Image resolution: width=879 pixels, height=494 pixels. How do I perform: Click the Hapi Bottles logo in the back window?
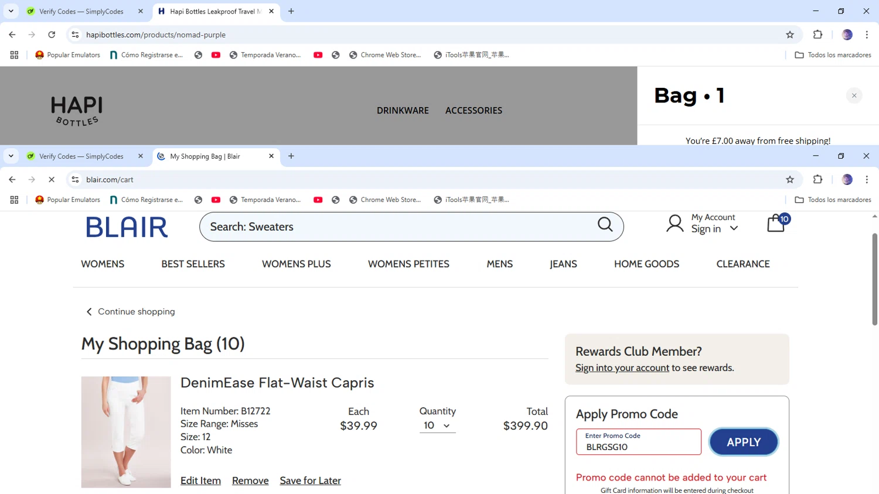(x=77, y=111)
